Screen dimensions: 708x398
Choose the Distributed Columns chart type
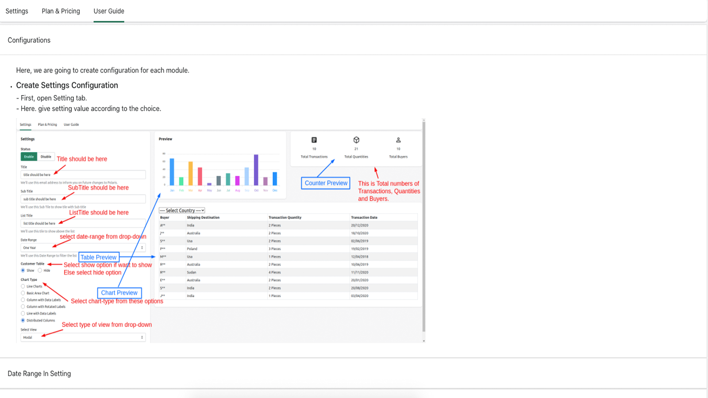tap(23, 320)
